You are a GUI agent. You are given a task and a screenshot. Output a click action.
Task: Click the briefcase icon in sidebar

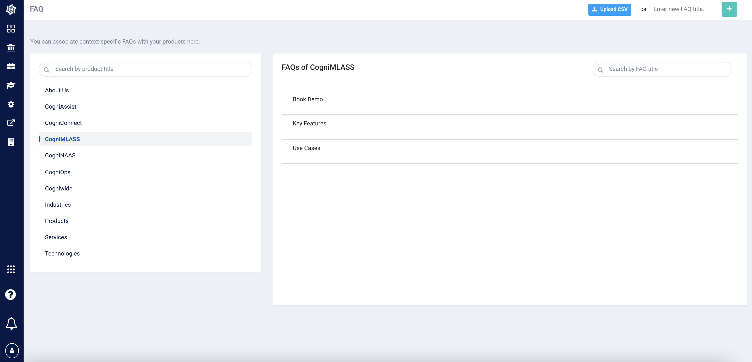pyautogui.click(x=11, y=66)
